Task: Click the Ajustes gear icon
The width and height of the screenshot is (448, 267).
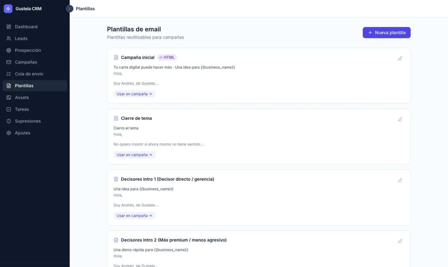Action: pyautogui.click(x=9, y=133)
